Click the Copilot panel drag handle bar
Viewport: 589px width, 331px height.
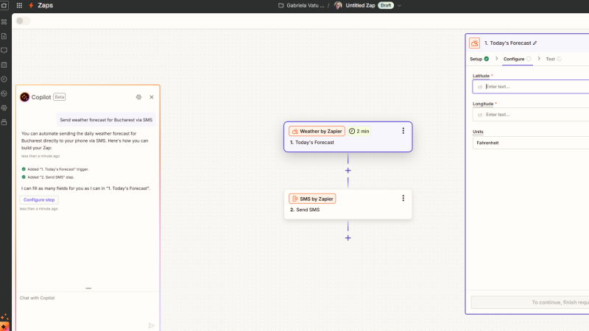(88, 288)
